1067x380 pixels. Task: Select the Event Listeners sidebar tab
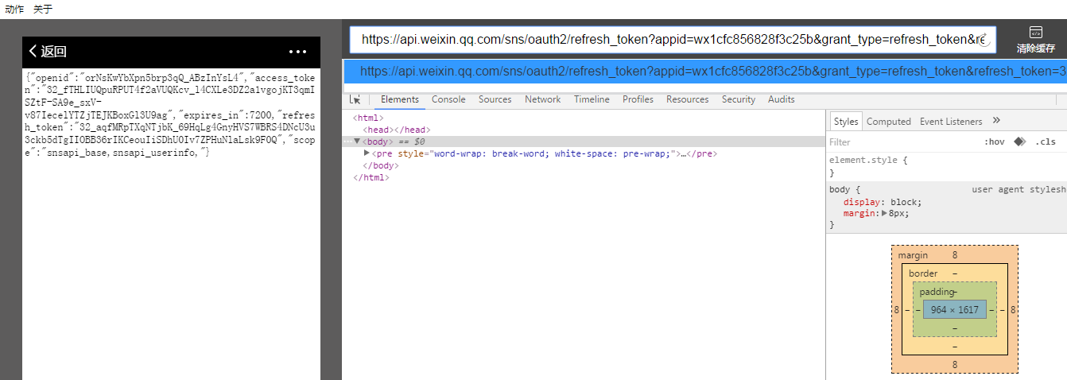tap(951, 121)
